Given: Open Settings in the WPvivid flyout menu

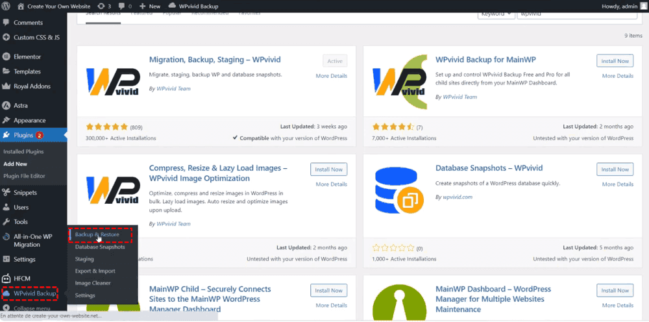Looking at the screenshot, I should click(x=85, y=295).
